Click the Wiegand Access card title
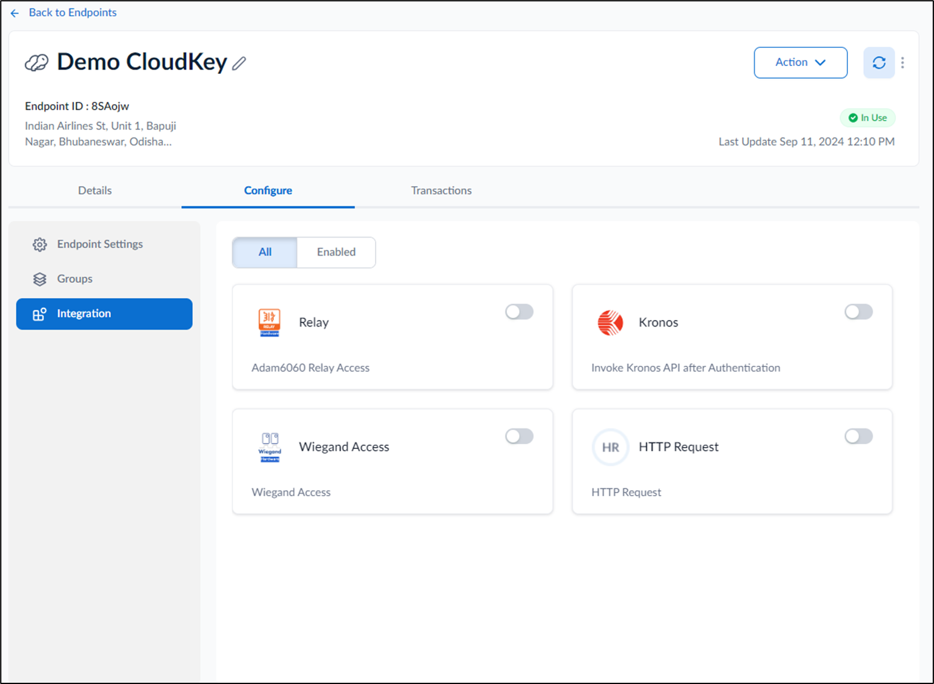The width and height of the screenshot is (934, 684). pyautogui.click(x=344, y=447)
